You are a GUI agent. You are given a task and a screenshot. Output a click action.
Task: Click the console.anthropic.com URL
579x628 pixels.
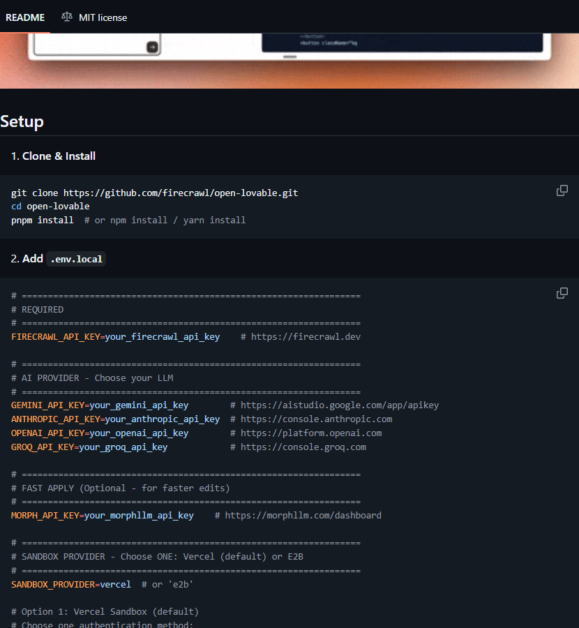[316, 419]
